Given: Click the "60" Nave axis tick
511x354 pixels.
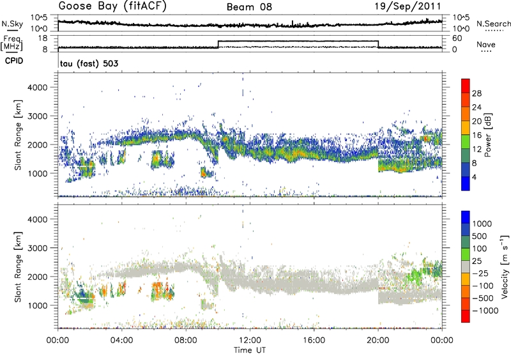Looking at the screenshot, I should [457, 38].
